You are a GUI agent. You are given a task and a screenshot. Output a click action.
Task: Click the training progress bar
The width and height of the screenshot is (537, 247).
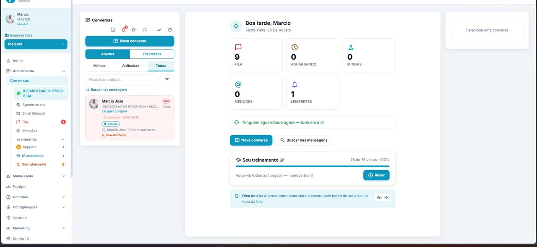pos(313,166)
